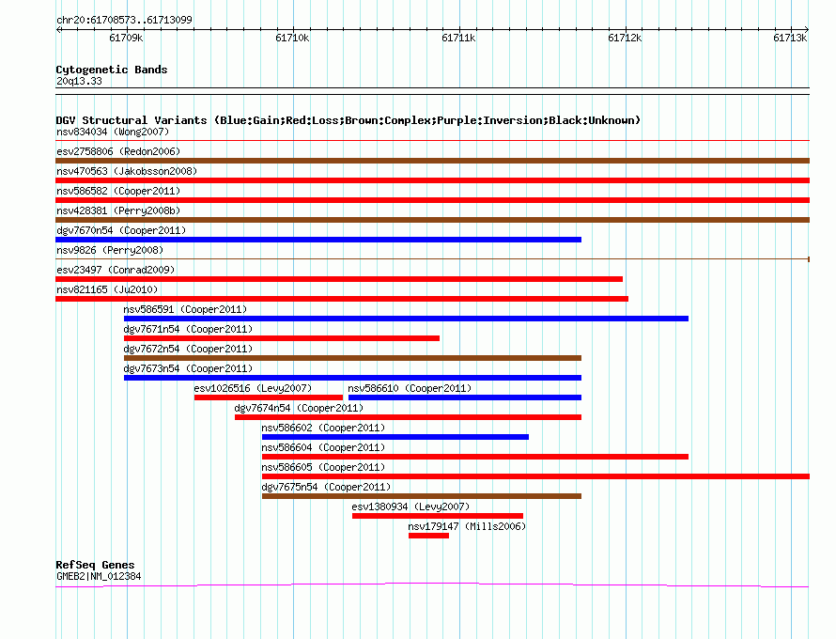Click the dgv7671n54 (Cooper2011) text label
The image size is (836, 639).
tap(188, 329)
